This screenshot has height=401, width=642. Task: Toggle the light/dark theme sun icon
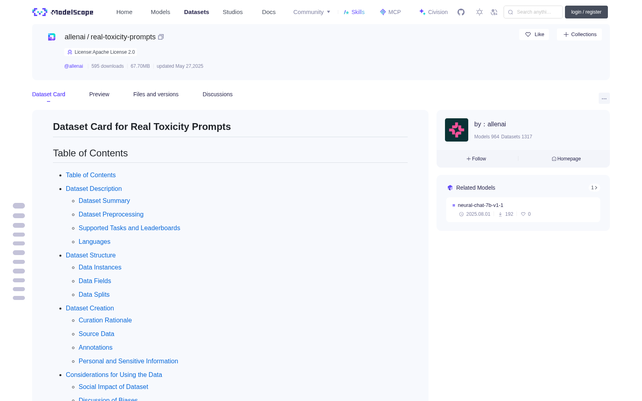(479, 12)
